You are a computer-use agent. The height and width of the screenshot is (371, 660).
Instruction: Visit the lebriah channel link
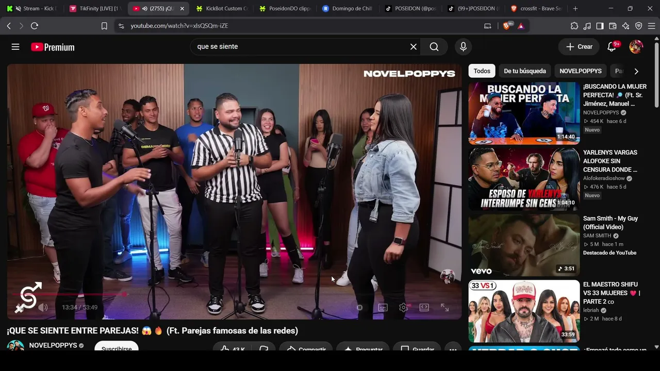(591, 310)
